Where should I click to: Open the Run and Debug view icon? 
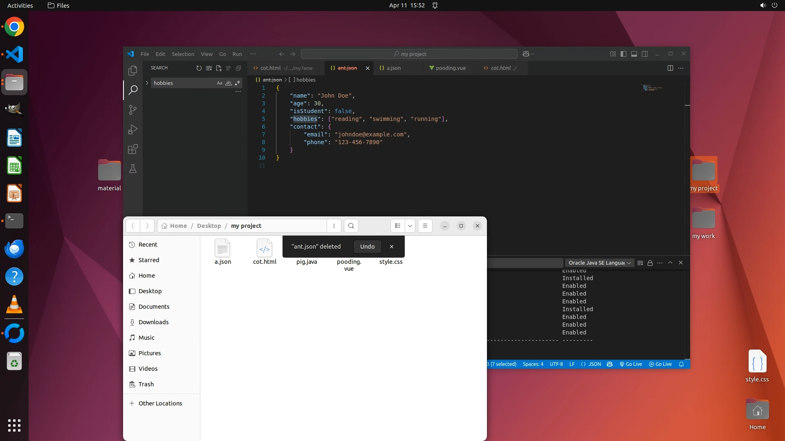(x=132, y=129)
